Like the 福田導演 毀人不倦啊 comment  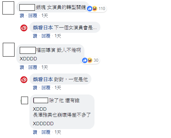[x=22, y=67]
